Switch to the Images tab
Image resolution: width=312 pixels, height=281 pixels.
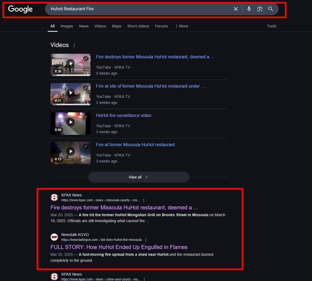click(x=67, y=26)
